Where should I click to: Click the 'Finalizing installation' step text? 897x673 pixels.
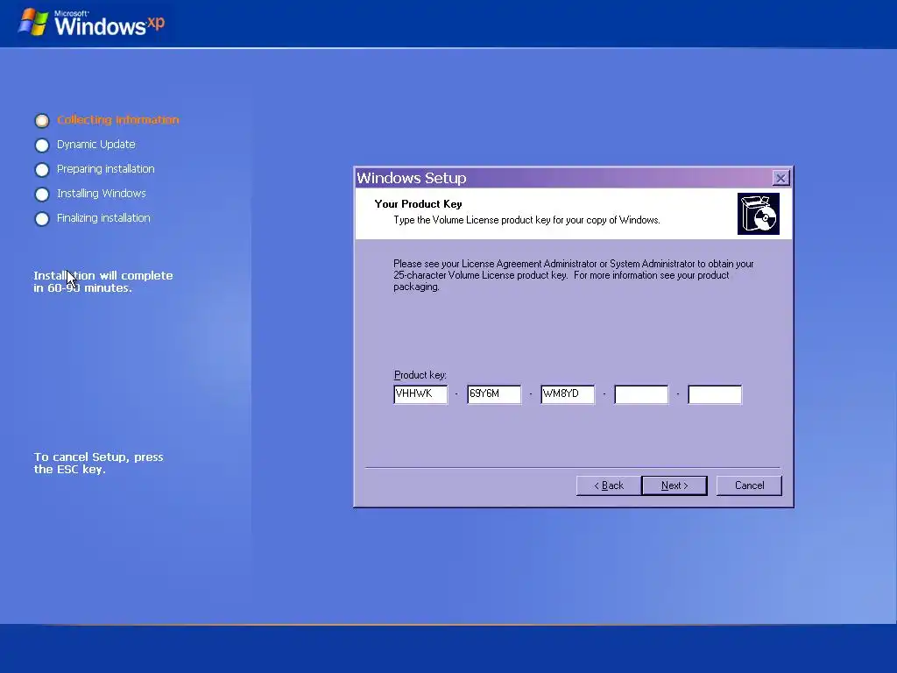103,218
